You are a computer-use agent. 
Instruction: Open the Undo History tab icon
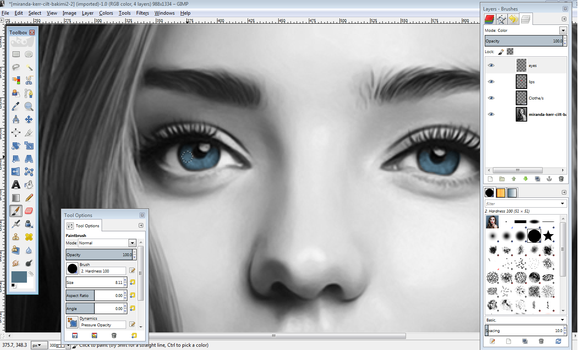pos(513,19)
